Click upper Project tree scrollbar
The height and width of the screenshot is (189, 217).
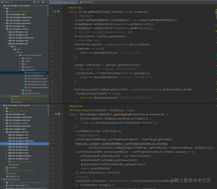48,10
